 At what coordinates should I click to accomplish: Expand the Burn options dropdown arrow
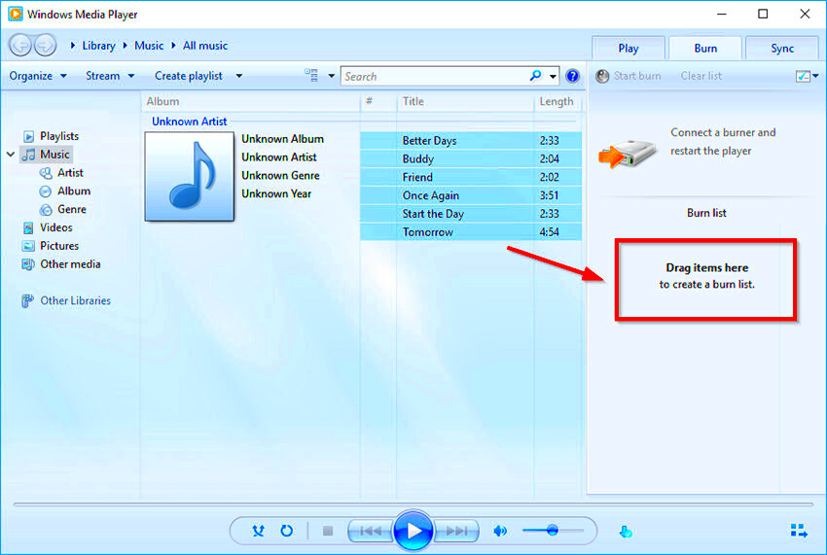pos(816,76)
